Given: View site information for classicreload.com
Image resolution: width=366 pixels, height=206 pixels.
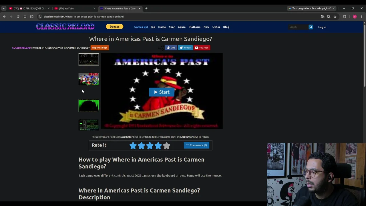Looking at the screenshot, I should (x=40, y=17).
